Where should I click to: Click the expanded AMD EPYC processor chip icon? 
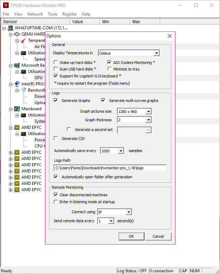pos(17,127)
